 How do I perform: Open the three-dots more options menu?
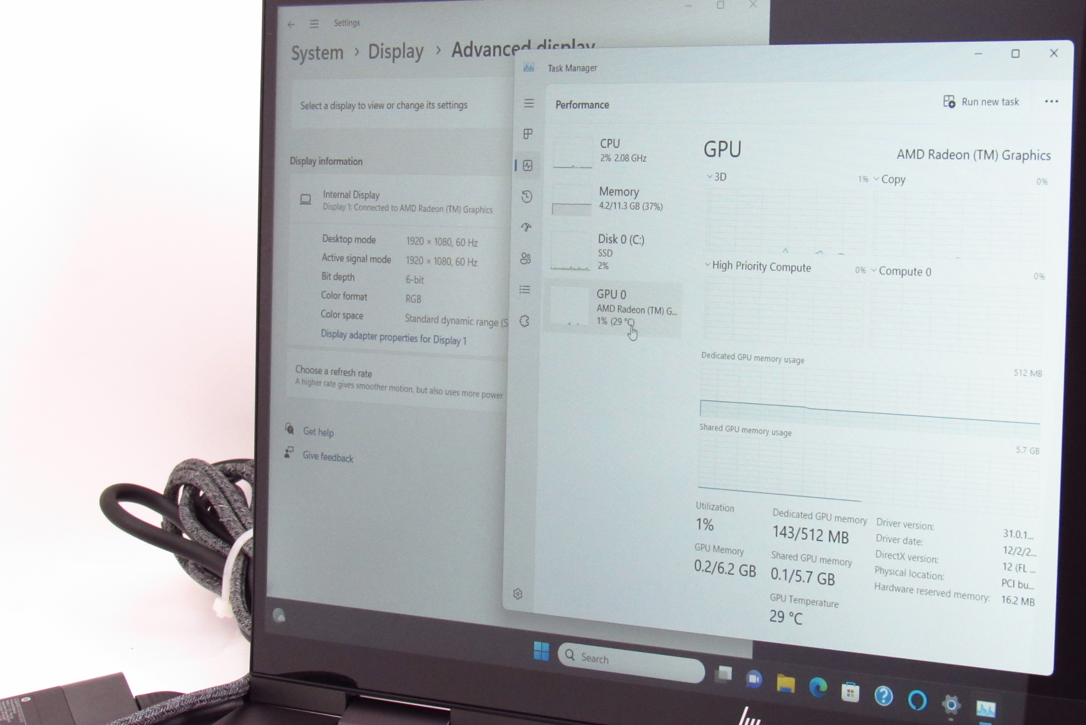click(1051, 102)
